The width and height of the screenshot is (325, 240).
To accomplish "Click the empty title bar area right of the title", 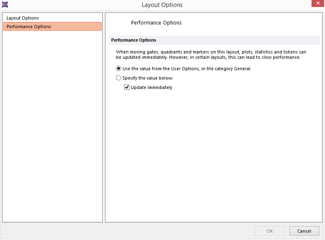I will tap(245, 5).
